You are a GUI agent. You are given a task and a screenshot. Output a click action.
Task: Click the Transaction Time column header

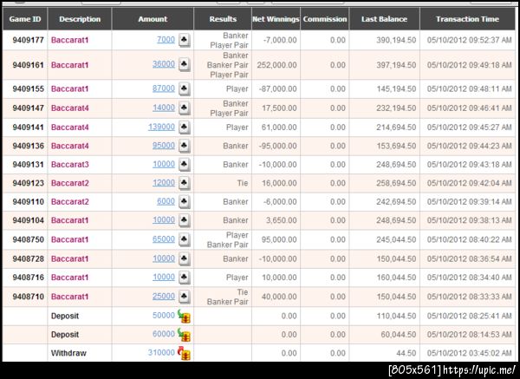point(468,19)
